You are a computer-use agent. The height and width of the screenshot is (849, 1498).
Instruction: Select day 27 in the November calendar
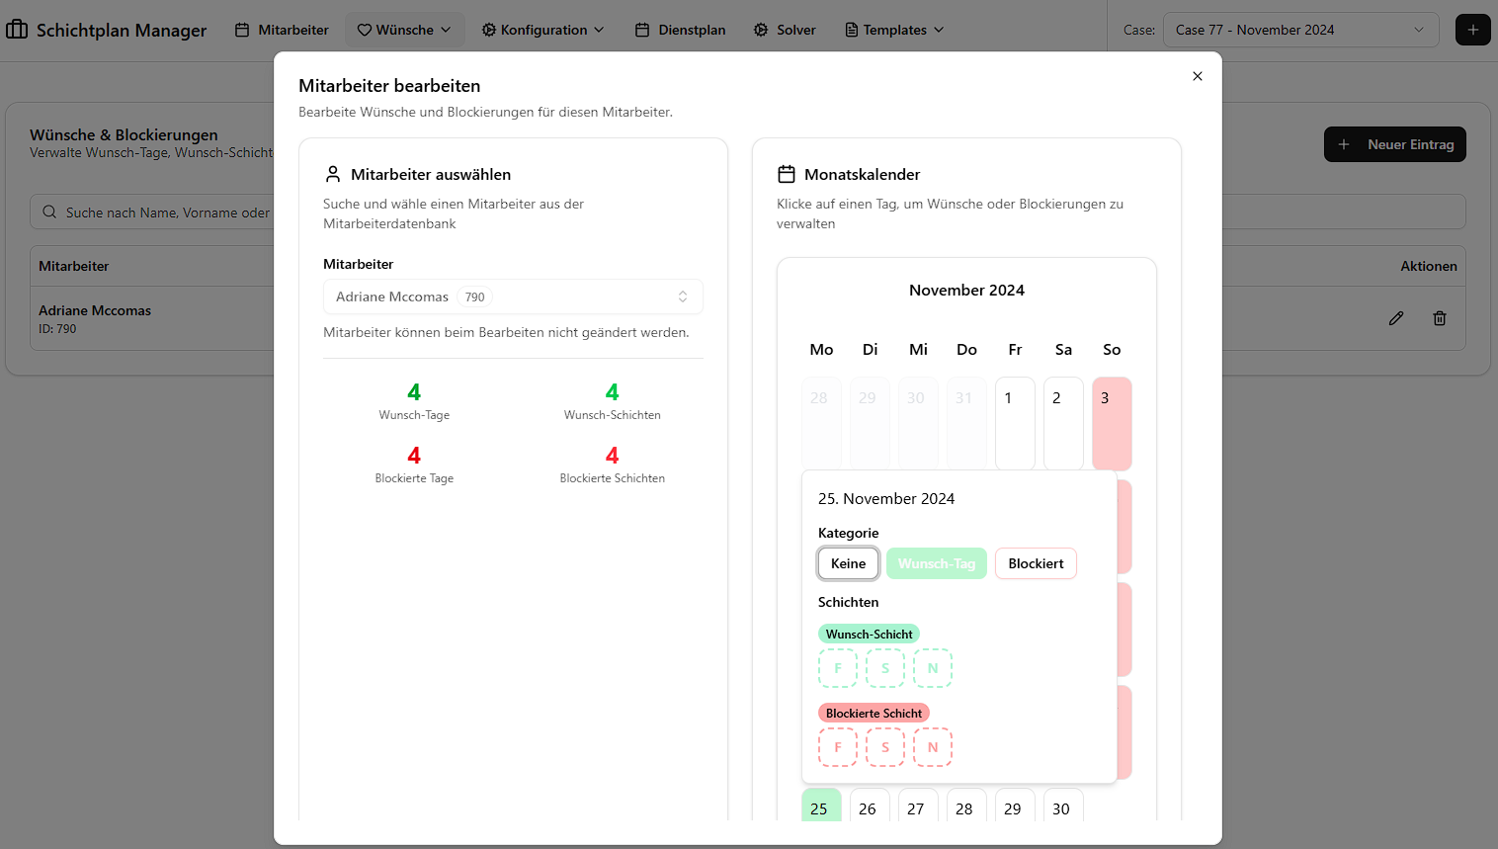pos(916,807)
